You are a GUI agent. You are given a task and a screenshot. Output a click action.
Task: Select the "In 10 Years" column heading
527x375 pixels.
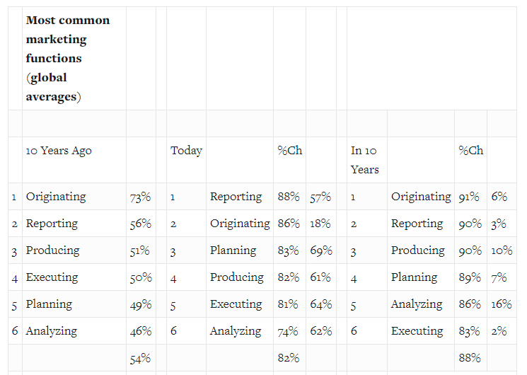(x=364, y=159)
